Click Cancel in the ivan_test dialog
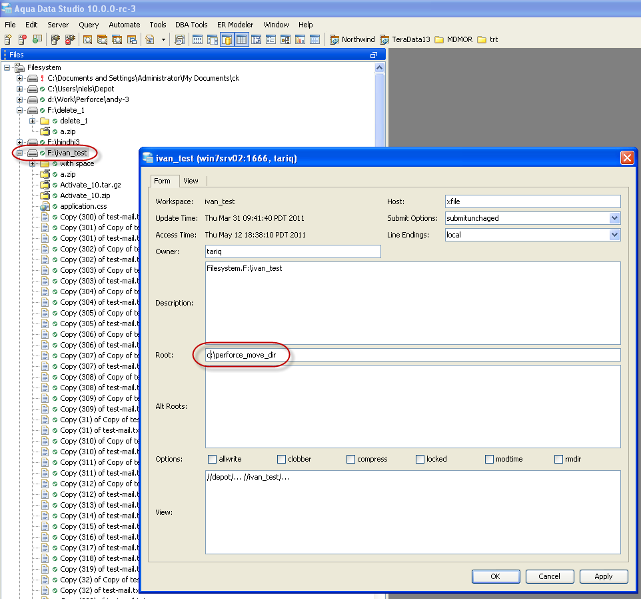Screen dimensions: 641x599 (550, 576)
